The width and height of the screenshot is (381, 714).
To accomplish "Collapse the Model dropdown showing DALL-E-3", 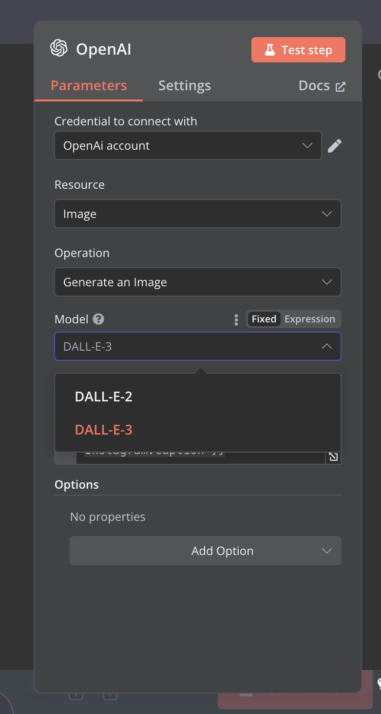I will tap(198, 346).
